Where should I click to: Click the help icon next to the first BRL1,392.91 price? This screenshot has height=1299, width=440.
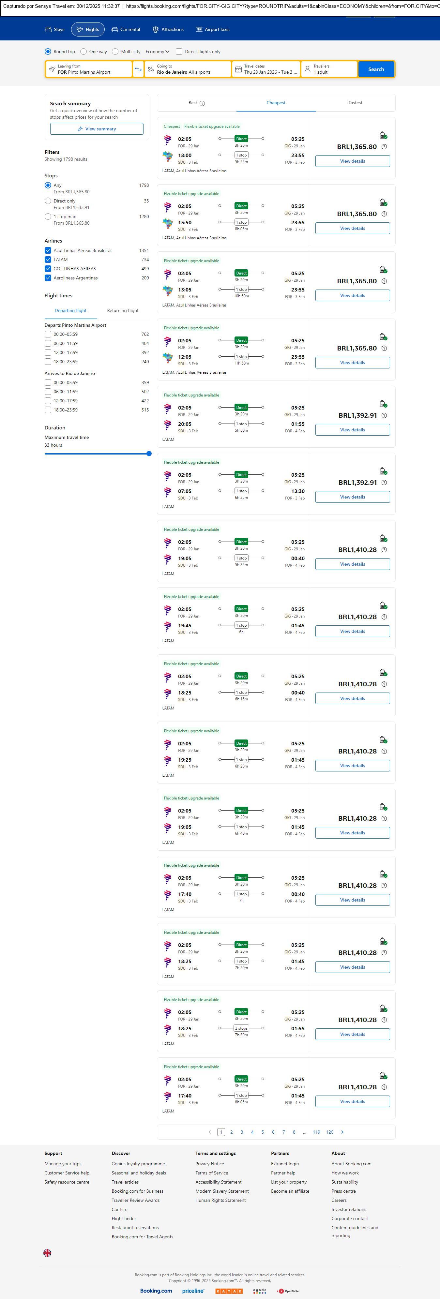tap(384, 415)
